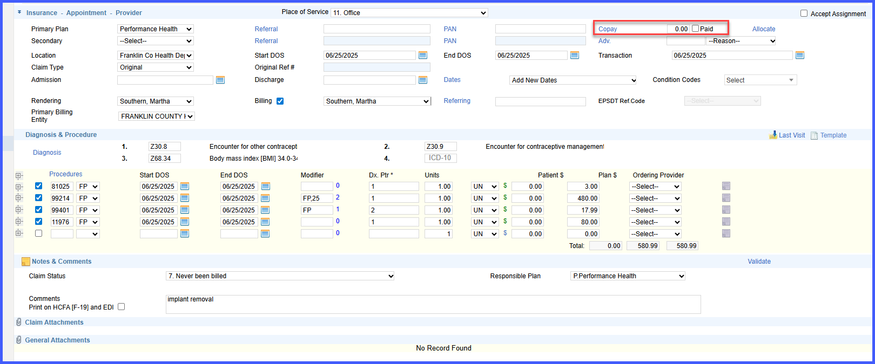Click the calculator icon on 11976 row

tap(726, 222)
